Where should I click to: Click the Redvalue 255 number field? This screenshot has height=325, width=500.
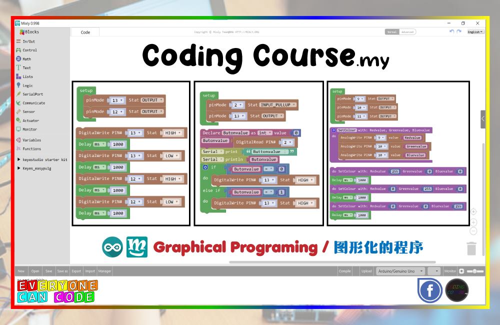[x=395, y=171]
